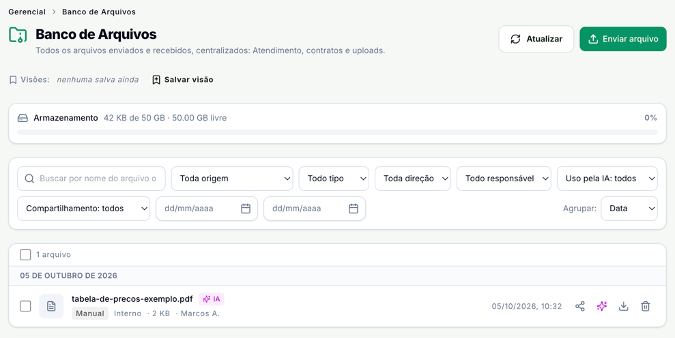The image size is (675, 338).
Task: Click Banco de Arquivos breadcrumb item
Action: (98, 12)
